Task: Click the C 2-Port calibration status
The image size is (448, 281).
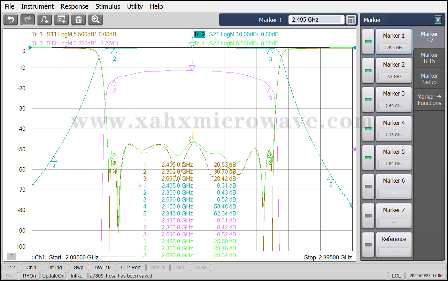Action: click(x=131, y=267)
